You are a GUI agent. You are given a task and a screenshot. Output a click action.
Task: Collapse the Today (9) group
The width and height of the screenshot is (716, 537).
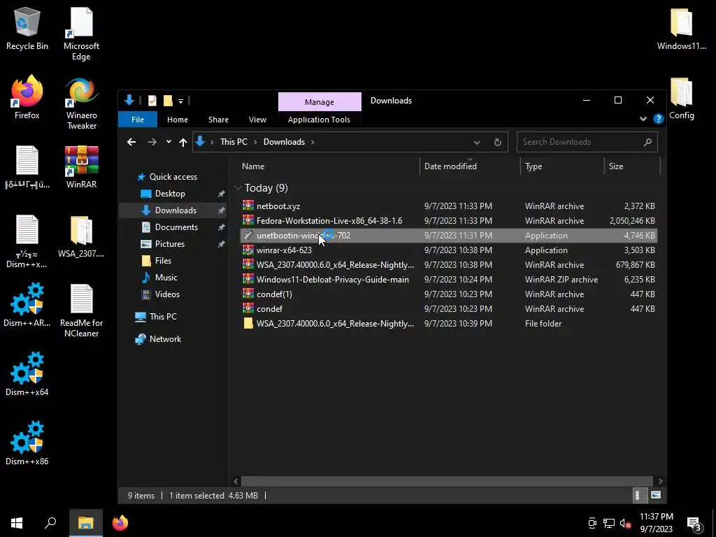click(238, 187)
